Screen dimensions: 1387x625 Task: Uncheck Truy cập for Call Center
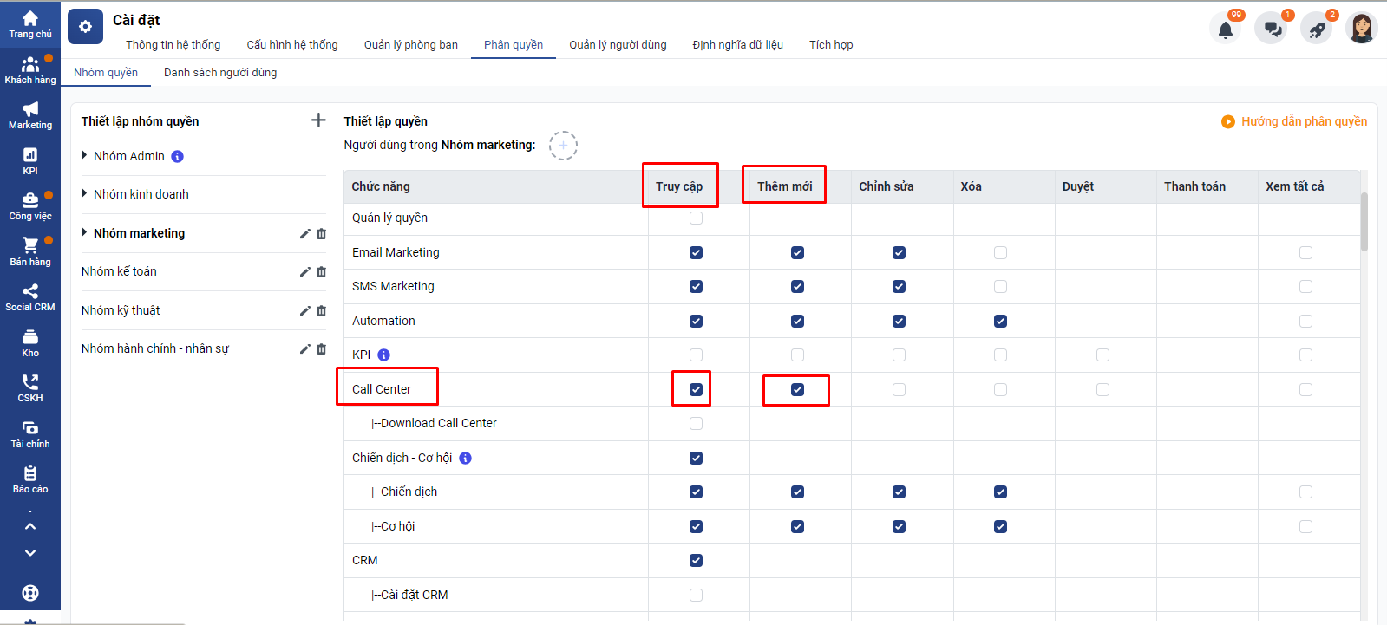click(696, 390)
